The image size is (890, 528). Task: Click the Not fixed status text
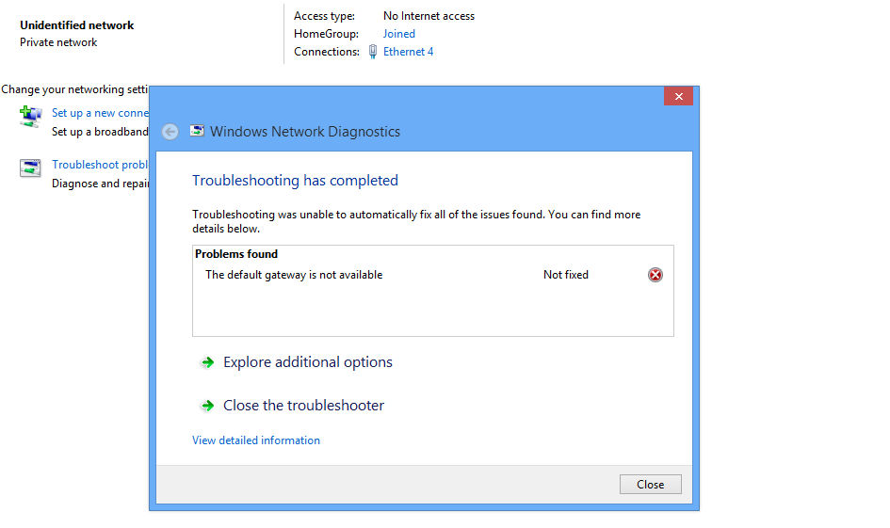[x=565, y=275]
